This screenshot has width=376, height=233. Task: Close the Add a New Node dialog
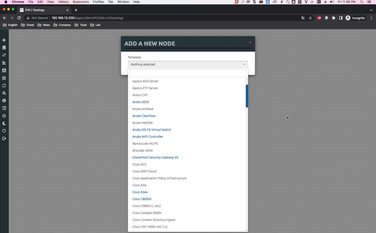coord(250,42)
